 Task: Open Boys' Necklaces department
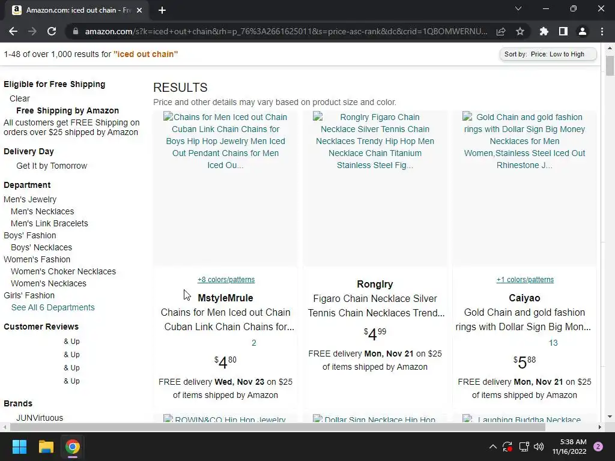click(x=41, y=247)
